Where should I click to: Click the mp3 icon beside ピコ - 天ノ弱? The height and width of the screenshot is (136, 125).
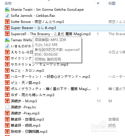pyautogui.click(x=7, y=83)
